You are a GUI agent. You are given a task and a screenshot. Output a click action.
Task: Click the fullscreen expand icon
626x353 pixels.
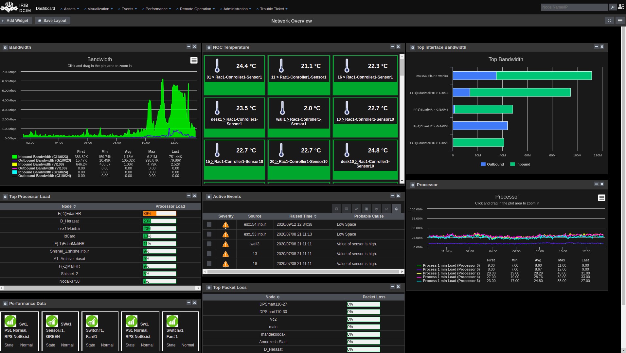tap(609, 21)
